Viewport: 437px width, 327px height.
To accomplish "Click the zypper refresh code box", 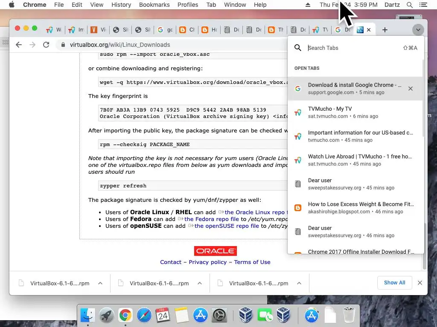I will tap(193, 186).
